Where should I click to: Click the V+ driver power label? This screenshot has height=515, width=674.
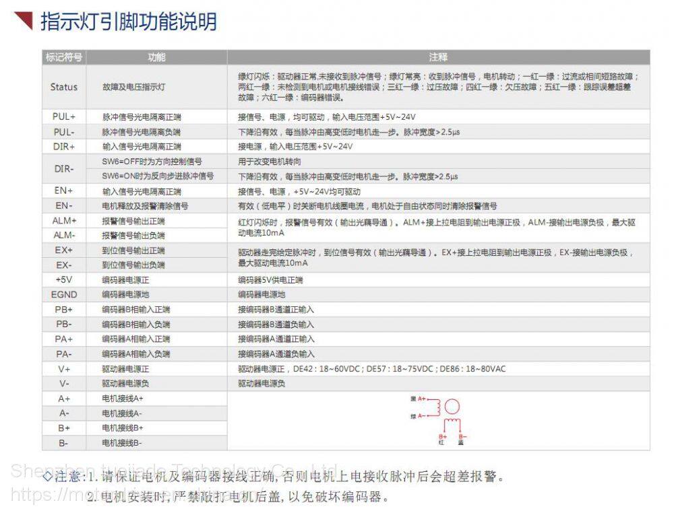64,368
